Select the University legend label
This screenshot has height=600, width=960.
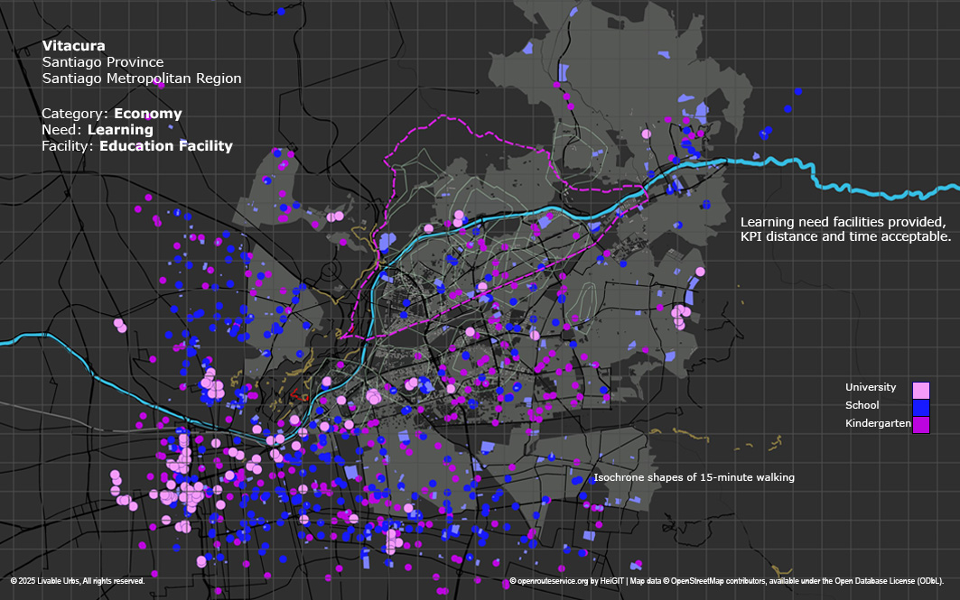pos(871,387)
